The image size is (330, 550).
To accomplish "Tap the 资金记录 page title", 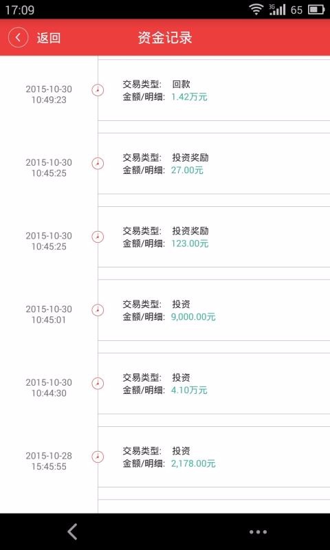I will [x=165, y=38].
